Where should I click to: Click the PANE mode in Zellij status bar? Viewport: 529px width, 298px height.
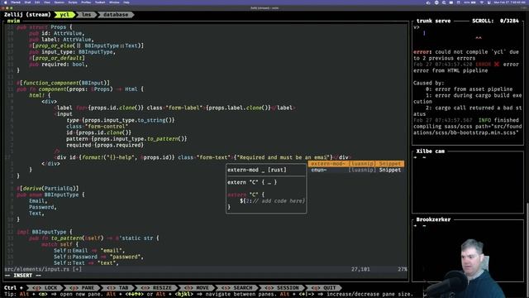[x=83, y=288]
